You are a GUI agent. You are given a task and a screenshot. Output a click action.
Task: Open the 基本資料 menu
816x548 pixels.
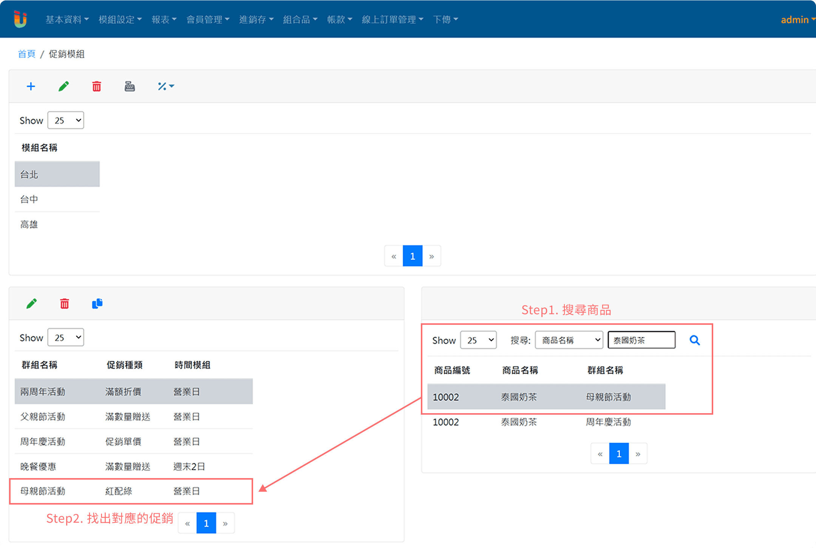(x=67, y=20)
